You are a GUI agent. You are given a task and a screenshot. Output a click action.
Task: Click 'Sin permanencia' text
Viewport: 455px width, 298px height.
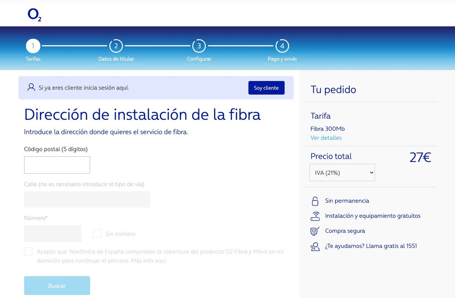pyautogui.click(x=347, y=201)
